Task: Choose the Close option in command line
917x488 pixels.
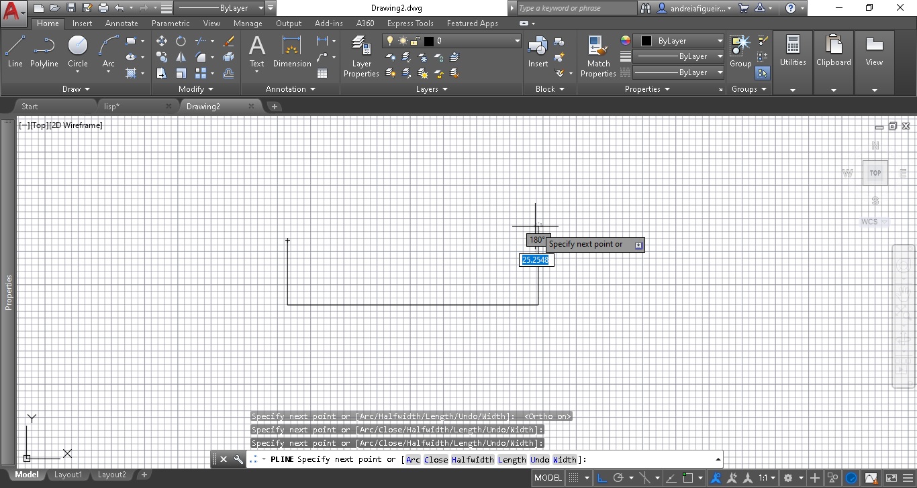Action: [x=436, y=459]
